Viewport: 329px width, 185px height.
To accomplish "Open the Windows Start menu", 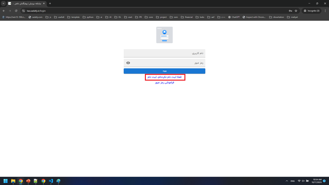I will tap(5, 181).
